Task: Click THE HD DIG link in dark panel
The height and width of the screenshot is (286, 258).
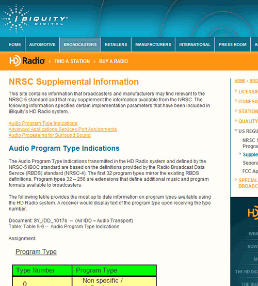Action: [x=247, y=272]
